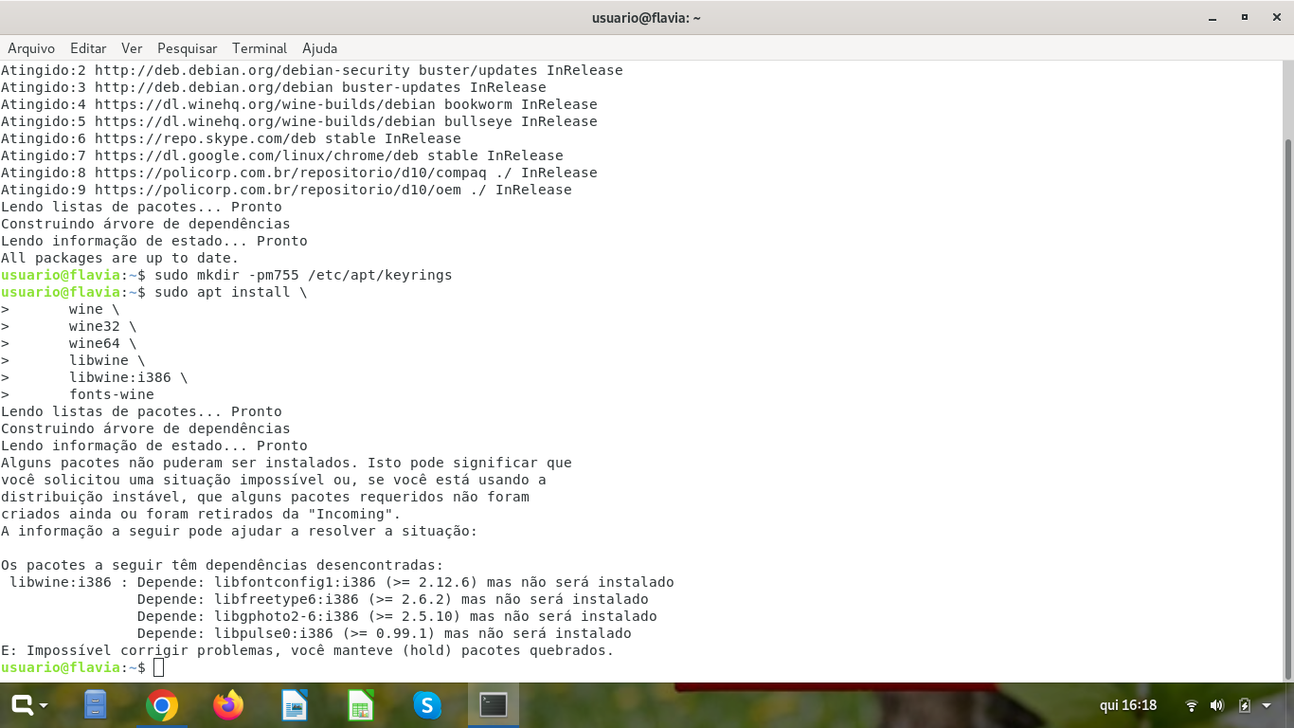Click the 'Os pacotes a seguir têm dependências' line
1294x728 pixels.
[222, 565]
